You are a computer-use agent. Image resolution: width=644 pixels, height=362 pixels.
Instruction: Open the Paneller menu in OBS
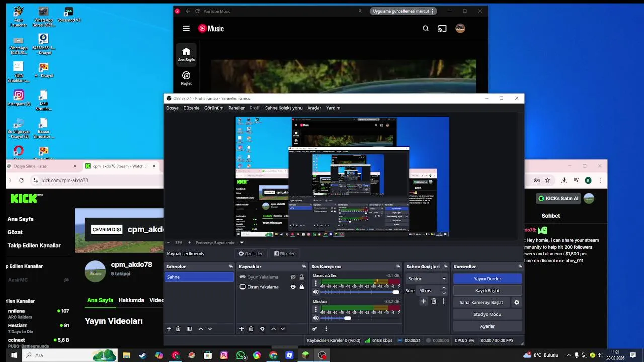236,108
